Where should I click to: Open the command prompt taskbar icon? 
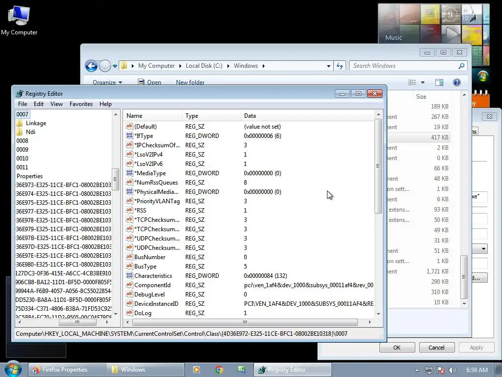(x=242, y=370)
